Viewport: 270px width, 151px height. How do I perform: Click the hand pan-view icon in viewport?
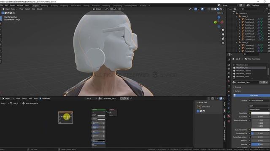click(223, 34)
